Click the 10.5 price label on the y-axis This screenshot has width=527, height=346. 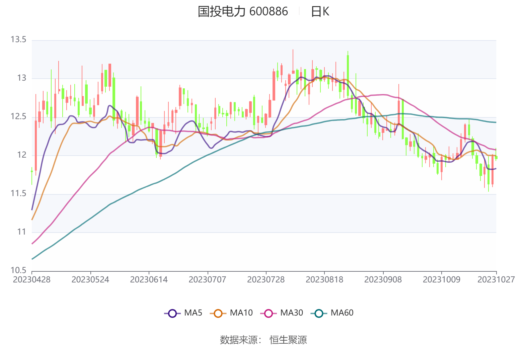18,270
